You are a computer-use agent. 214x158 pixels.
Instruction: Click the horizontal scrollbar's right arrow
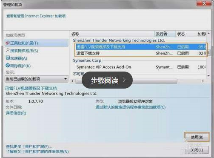(x=203, y=81)
